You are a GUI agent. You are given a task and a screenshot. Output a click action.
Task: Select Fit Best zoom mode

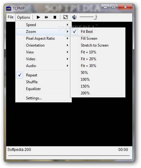[98, 32]
